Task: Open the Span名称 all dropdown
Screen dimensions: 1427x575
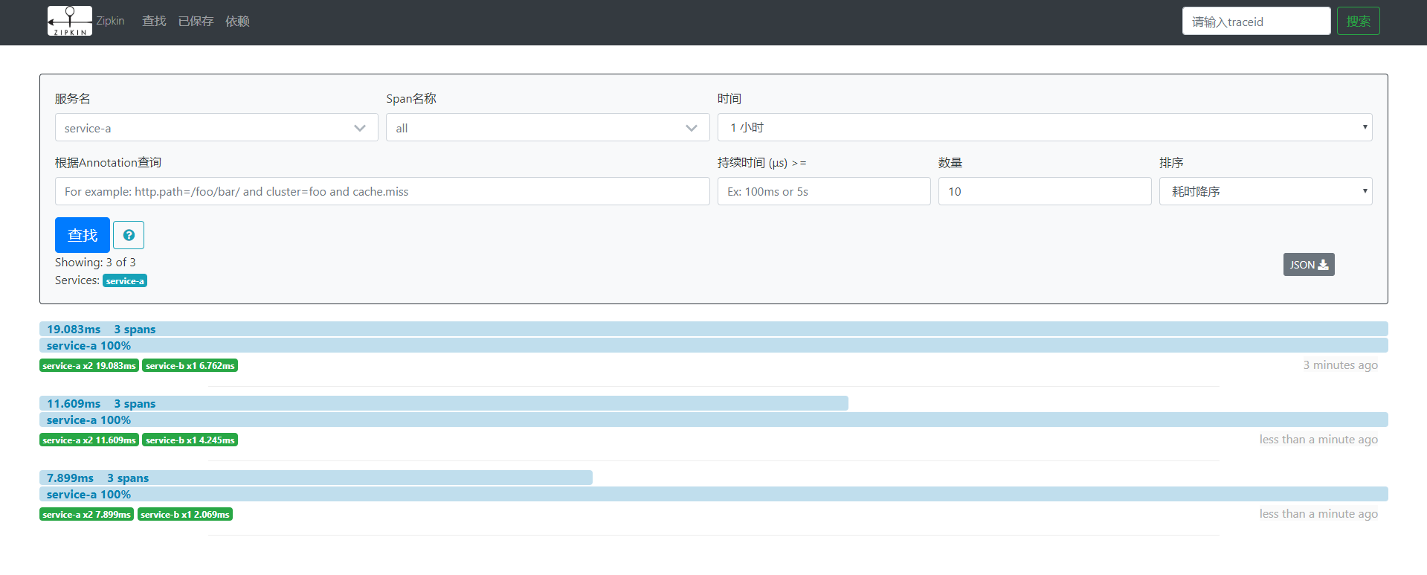Action: (547, 127)
